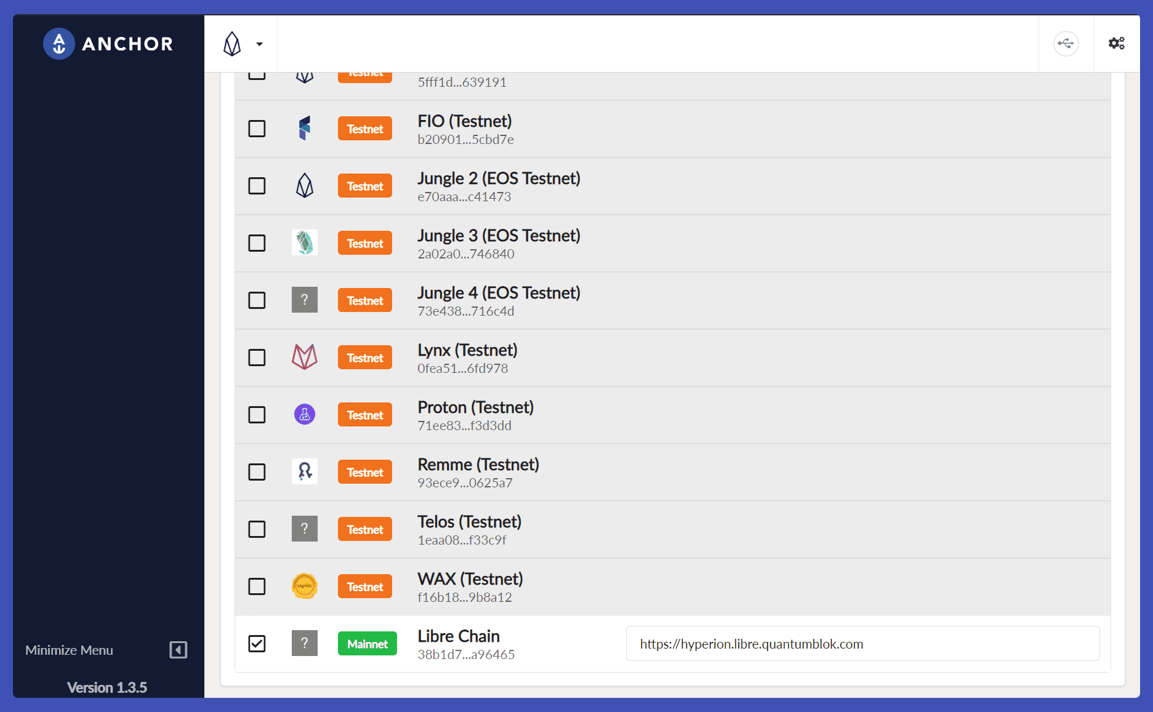This screenshot has height=712, width=1153.
Task: Click the Telos question mark icon
Action: [x=305, y=529]
